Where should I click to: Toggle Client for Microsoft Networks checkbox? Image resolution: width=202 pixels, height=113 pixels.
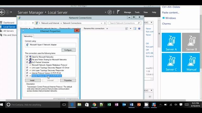click(x=27, y=57)
